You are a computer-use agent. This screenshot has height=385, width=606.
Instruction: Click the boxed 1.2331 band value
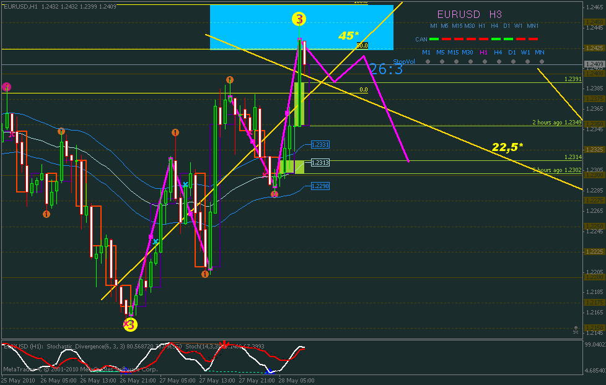pos(320,145)
